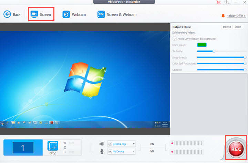The height and width of the screenshot is (163, 248).
Task: Expand the Realtek Digi device dropdown
Action: pyautogui.click(x=134, y=144)
